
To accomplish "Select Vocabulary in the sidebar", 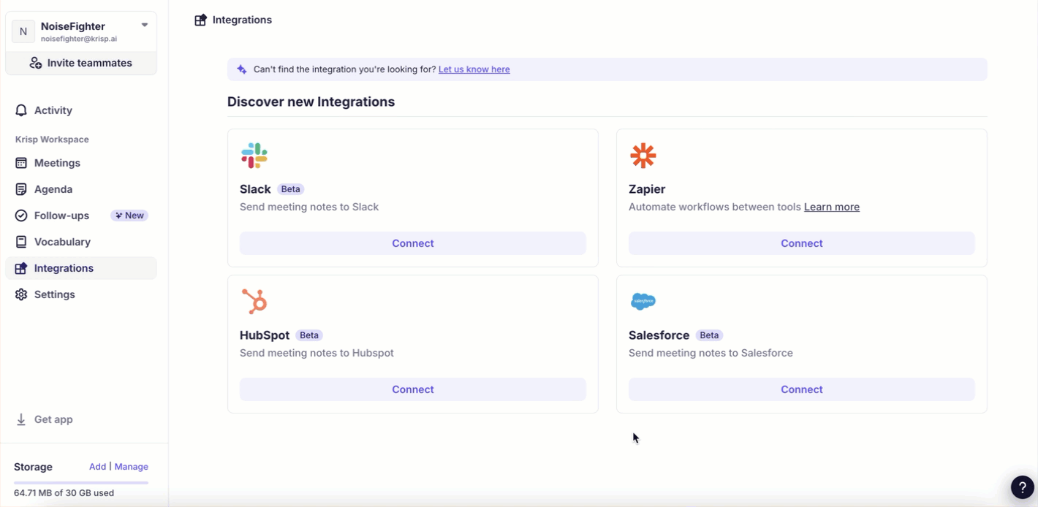I will click(62, 242).
